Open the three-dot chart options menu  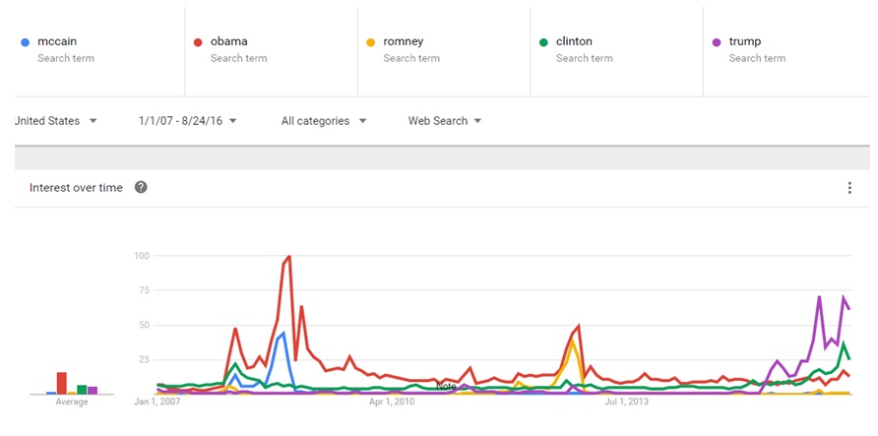click(849, 188)
